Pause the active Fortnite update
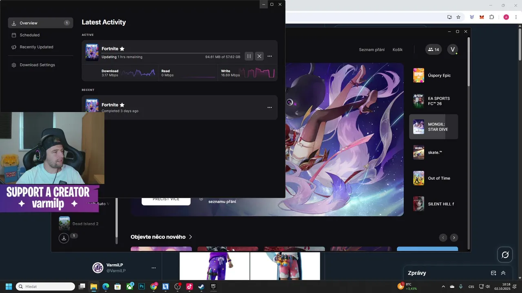 click(x=249, y=56)
